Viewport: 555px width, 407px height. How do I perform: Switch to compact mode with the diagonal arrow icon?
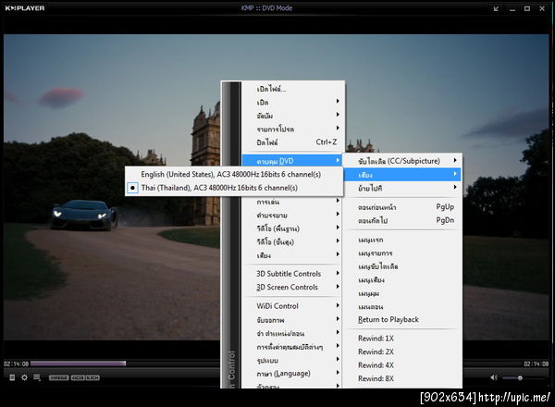tap(496, 8)
